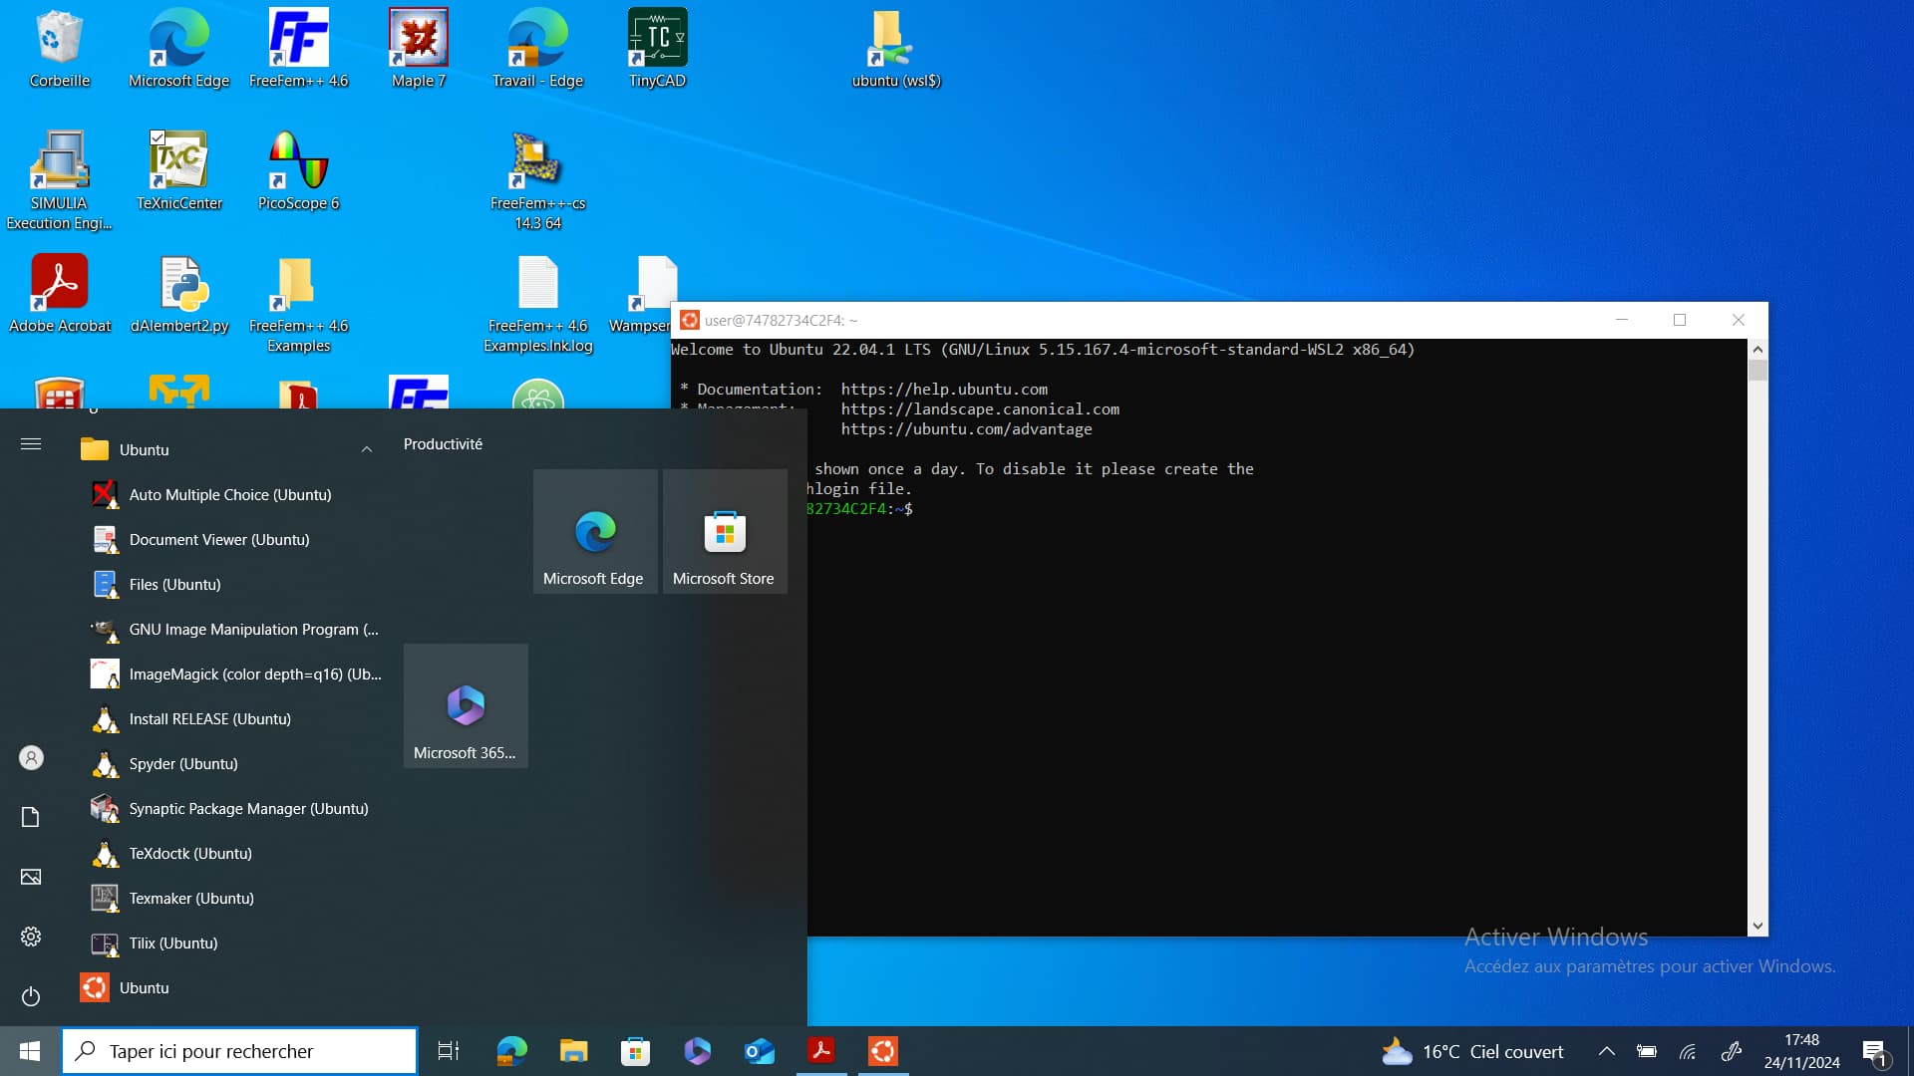1914x1076 pixels.
Task: Open ubuntu (wsl$) folder shortcut
Action: click(x=896, y=50)
